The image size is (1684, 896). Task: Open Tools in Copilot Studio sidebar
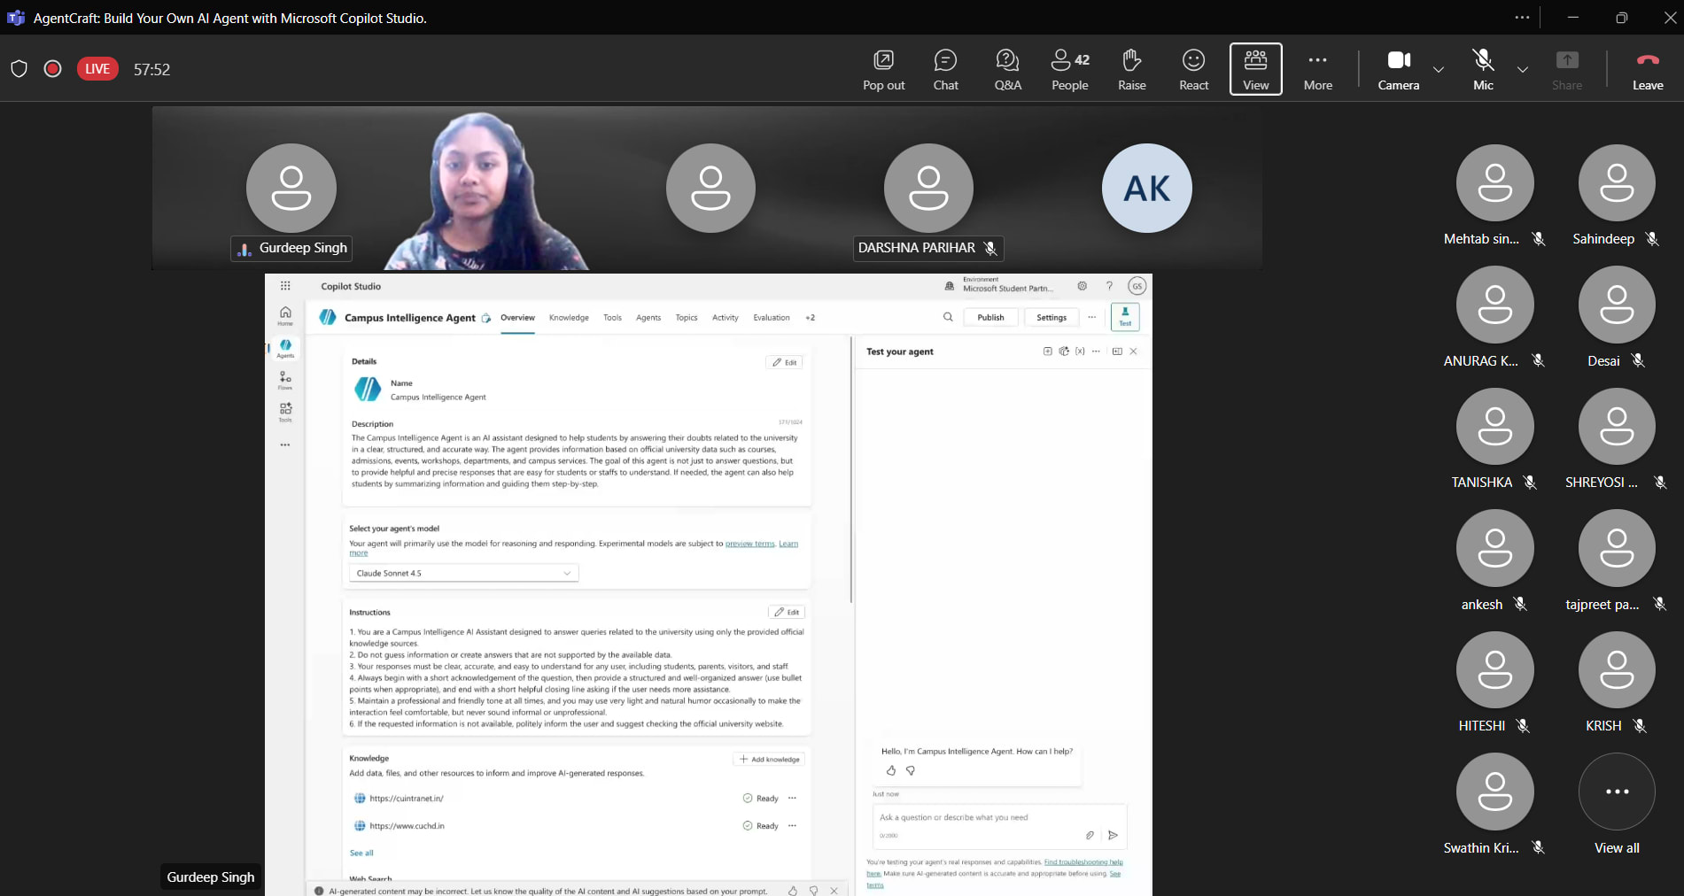coord(285,412)
